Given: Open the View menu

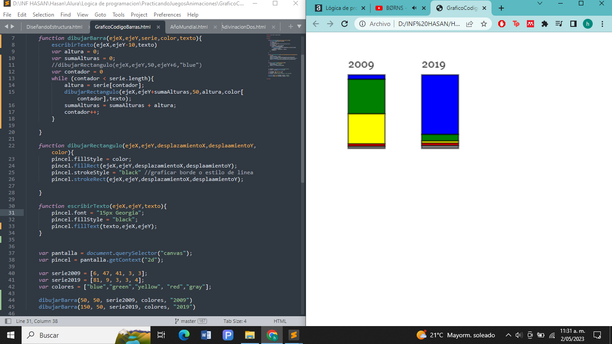Looking at the screenshot, I should 82,15.
